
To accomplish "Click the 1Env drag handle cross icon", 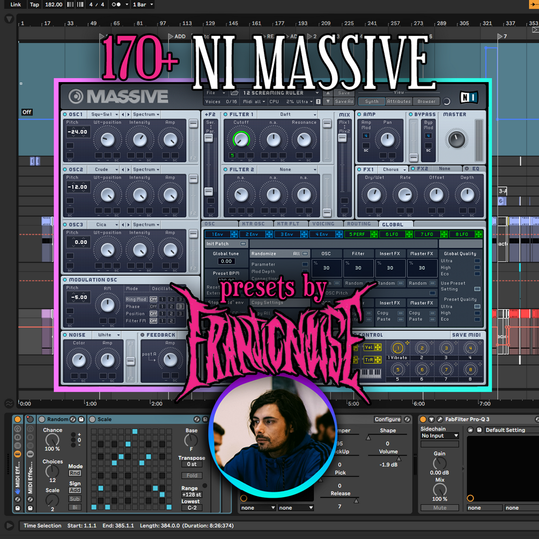I will click(234, 234).
